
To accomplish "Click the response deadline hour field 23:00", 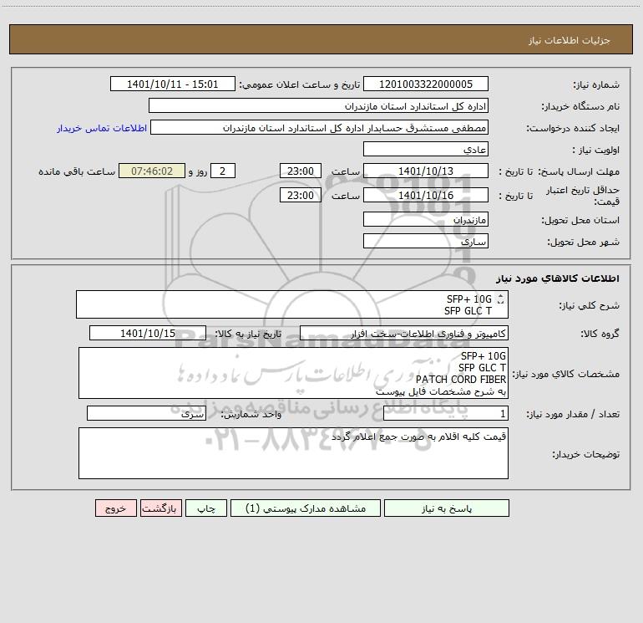I will [300, 171].
